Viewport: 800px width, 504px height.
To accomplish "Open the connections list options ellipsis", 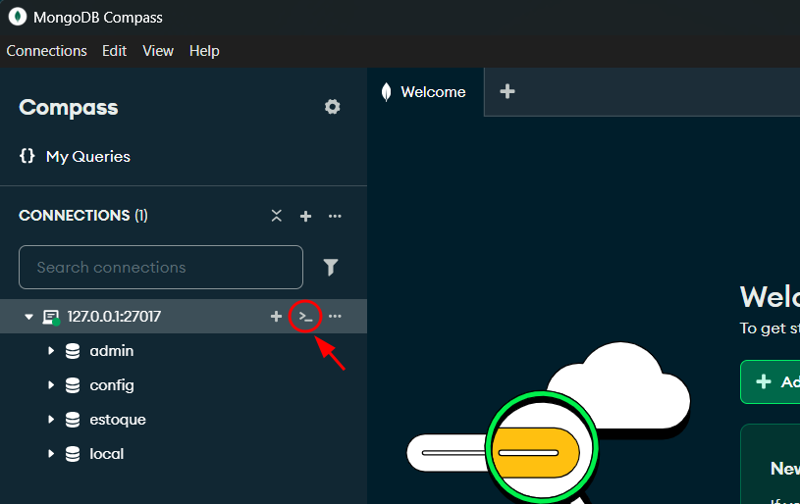I will (335, 216).
